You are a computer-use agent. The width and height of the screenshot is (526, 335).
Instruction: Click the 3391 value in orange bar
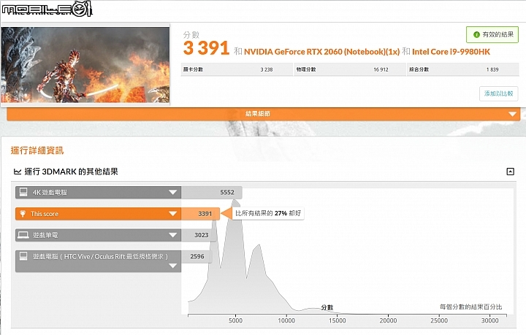click(x=205, y=214)
